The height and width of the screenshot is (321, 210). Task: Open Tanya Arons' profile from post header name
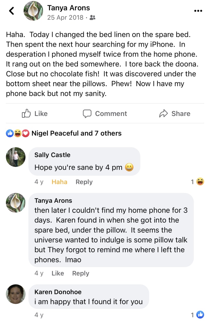pos(69,8)
